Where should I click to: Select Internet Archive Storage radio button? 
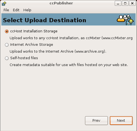(x=7, y=45)
